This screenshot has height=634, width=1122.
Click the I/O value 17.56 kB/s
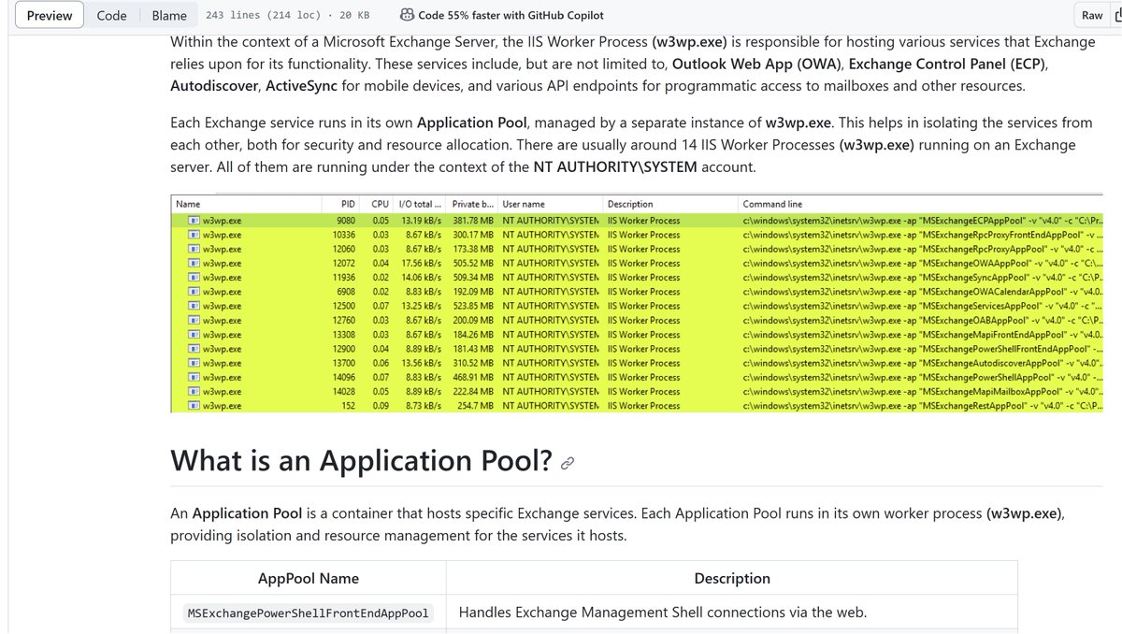[x=422, y=264]
